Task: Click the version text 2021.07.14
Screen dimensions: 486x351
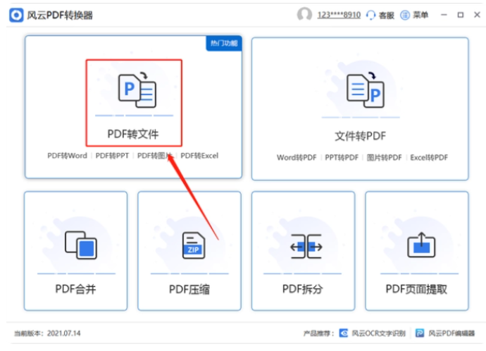Action: click(63, 333)
